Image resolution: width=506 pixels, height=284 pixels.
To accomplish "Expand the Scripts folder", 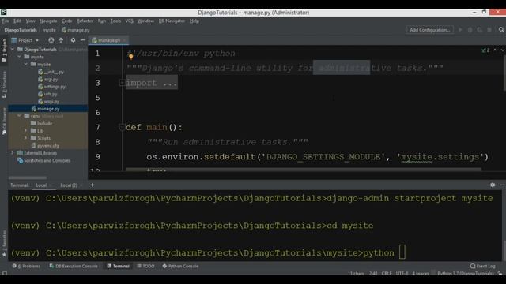I will tap(26, 138).
